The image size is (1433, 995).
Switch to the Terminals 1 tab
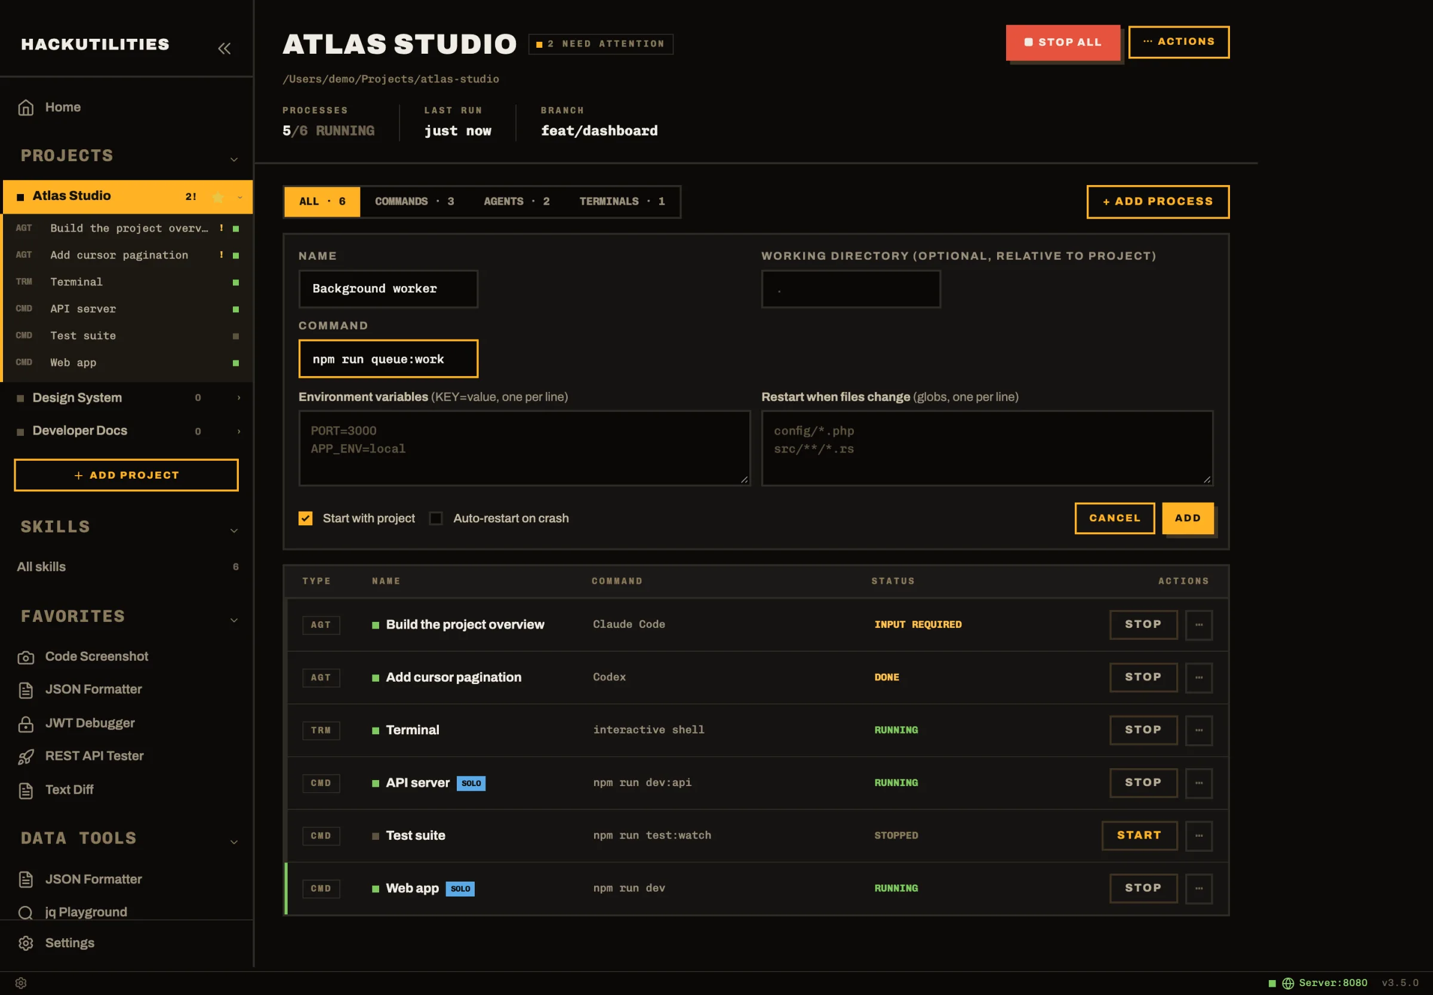[622, 201]
